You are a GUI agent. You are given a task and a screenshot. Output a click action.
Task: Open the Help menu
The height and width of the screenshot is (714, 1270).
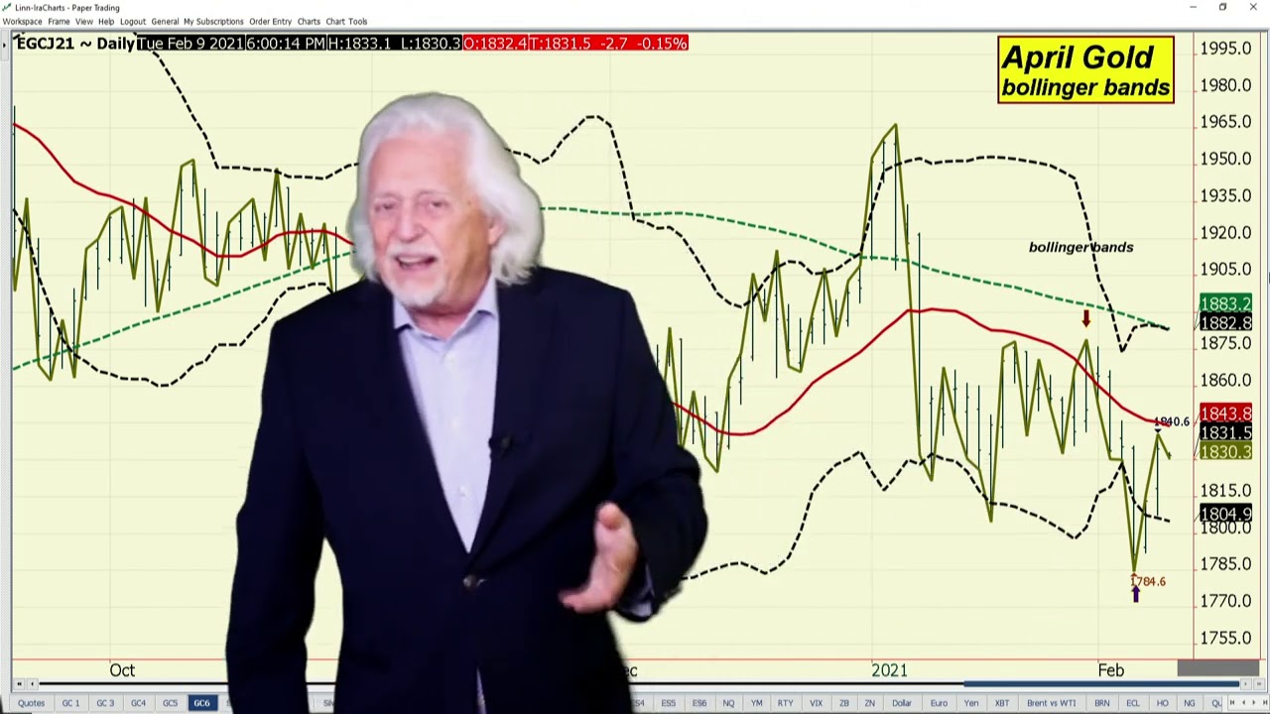pos(106,21)
